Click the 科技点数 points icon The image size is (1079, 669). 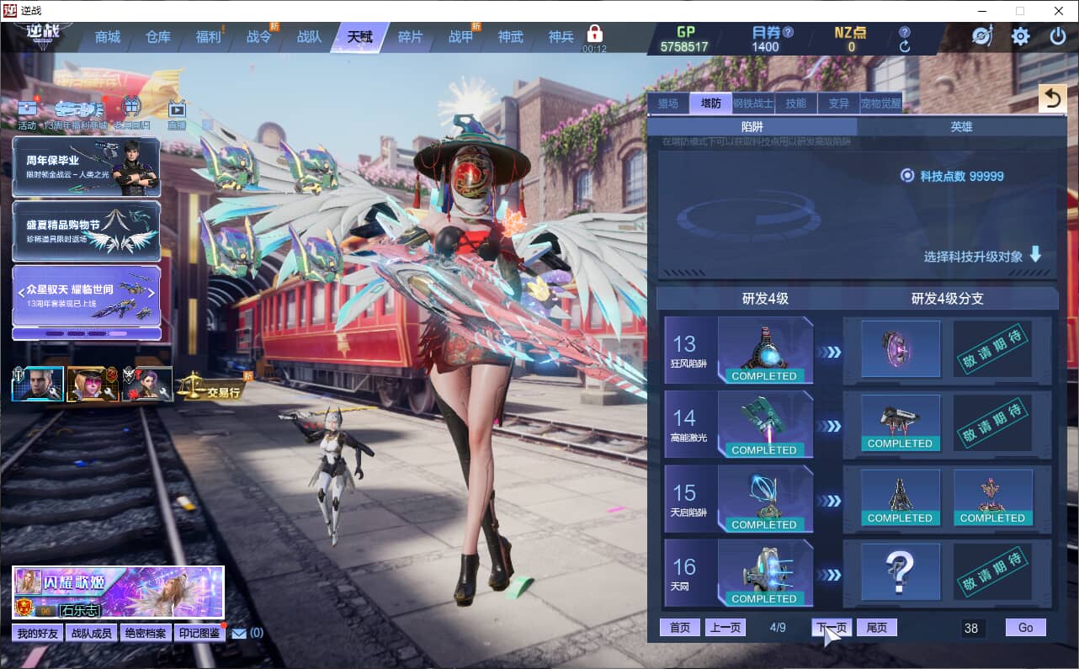pos(907,176)
